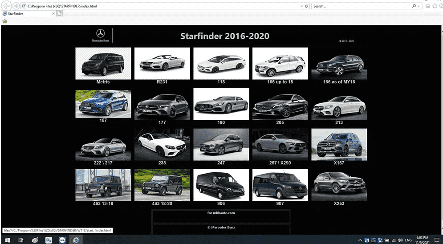Select the Internet Explorer taskbar icon

coord(76,240)
